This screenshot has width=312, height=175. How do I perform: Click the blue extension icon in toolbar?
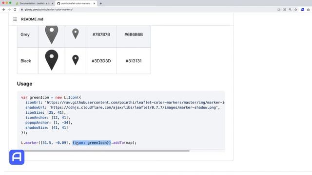pyautogui.click(x=302, y=10)
